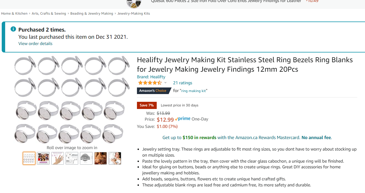Click the star rating icons
Viewport: 365px width, 193px height.
[150, 83]
